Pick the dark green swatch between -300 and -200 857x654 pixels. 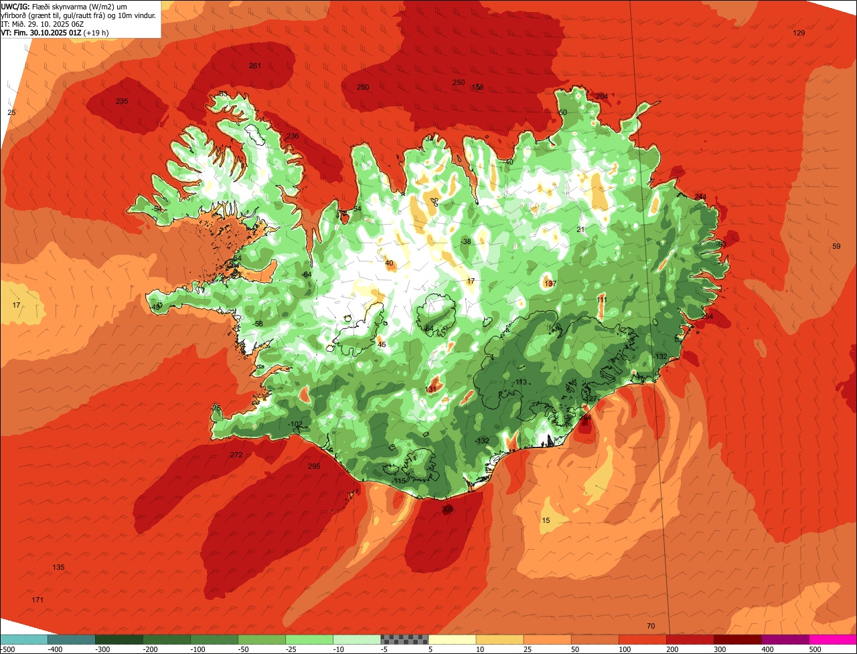coord(119,639)
